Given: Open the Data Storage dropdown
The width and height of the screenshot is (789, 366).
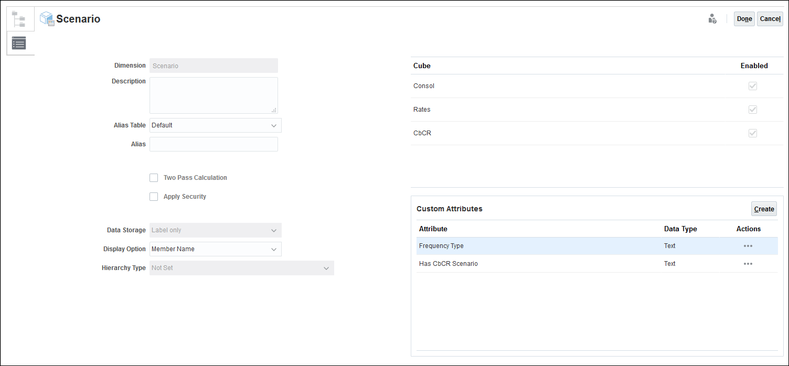Looking at the screenshot, I should pos(216,230).
